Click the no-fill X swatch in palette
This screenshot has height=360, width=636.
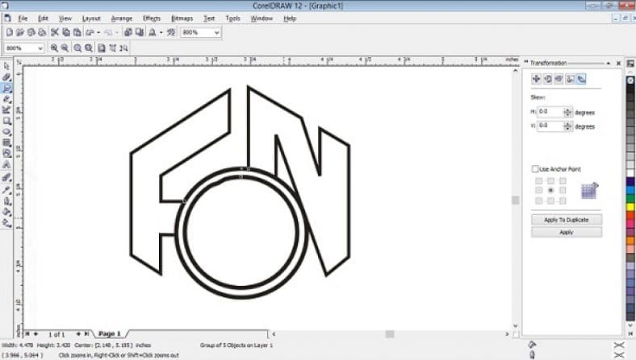[630, 81]
